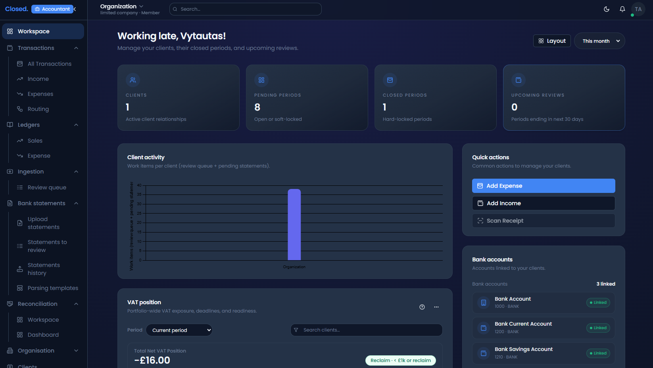This screenshot has height=368, width=653.
Task: Click the Organization bar in chart
Action: click(294, 225)
